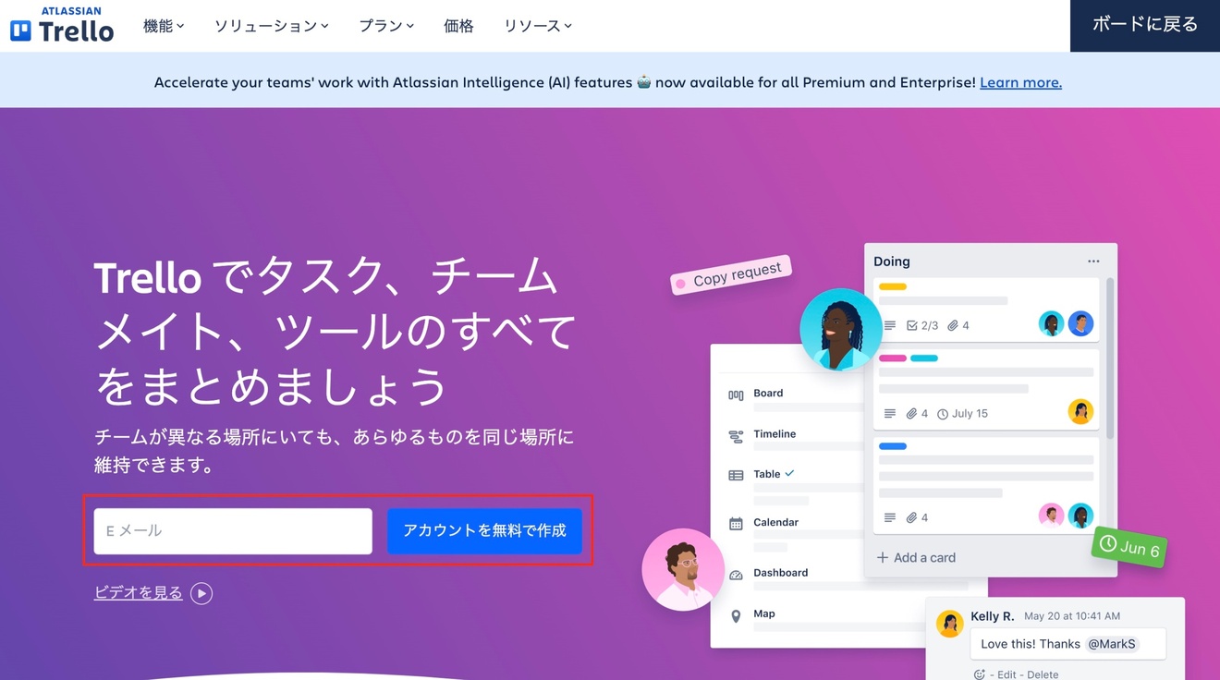Open the リソース navigation menu
Viewport: 1220px width, 680px height.
coord(538,26)
